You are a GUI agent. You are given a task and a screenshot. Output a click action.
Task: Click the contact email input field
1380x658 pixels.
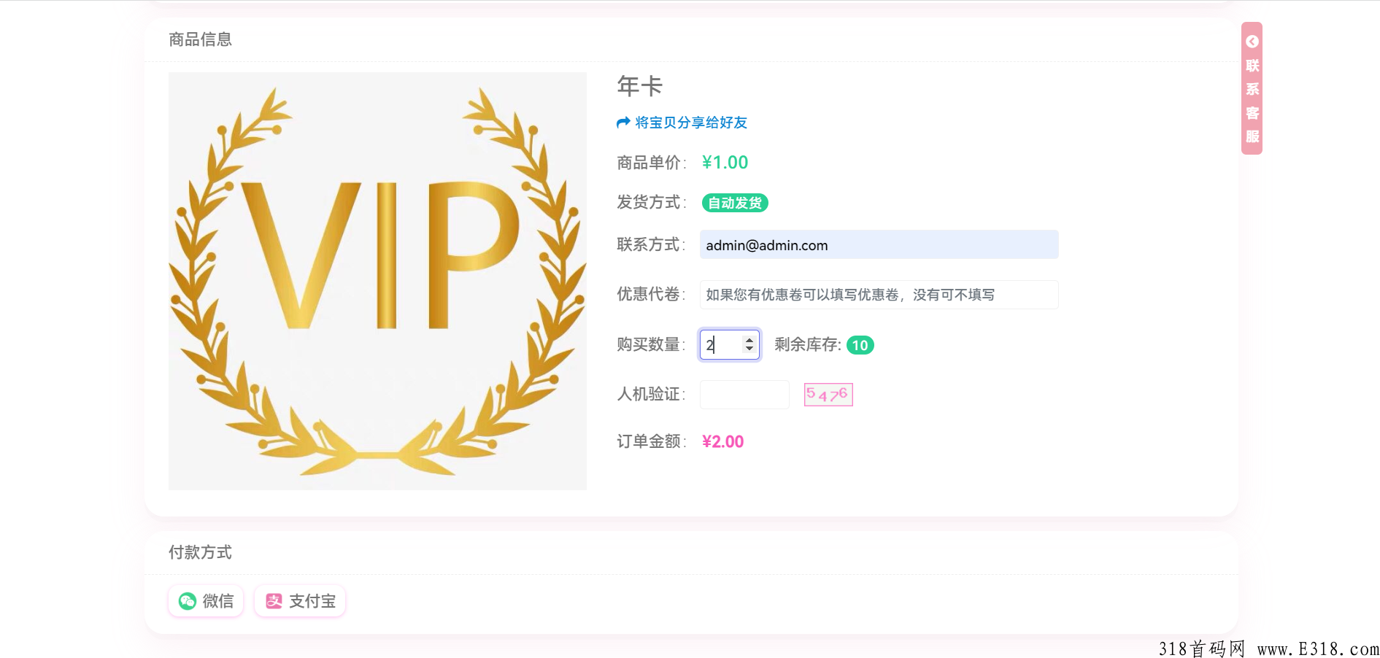[x=879, y=245]
